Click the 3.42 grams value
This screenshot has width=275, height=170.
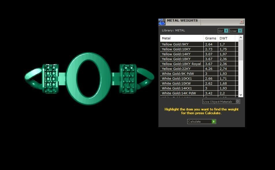[x=209, y=93]
